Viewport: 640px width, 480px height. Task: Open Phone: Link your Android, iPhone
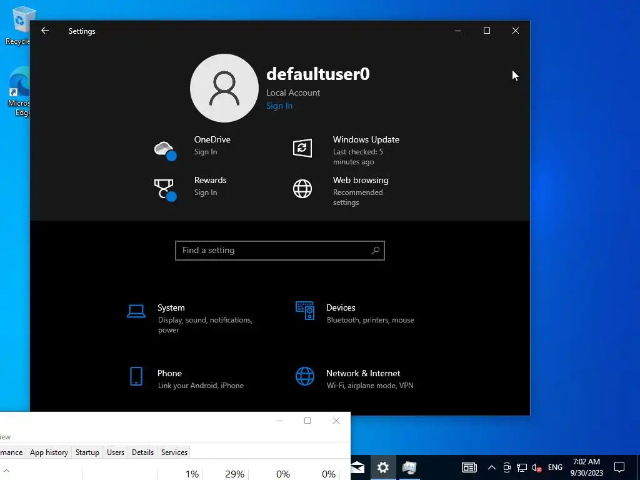(201, 379)
